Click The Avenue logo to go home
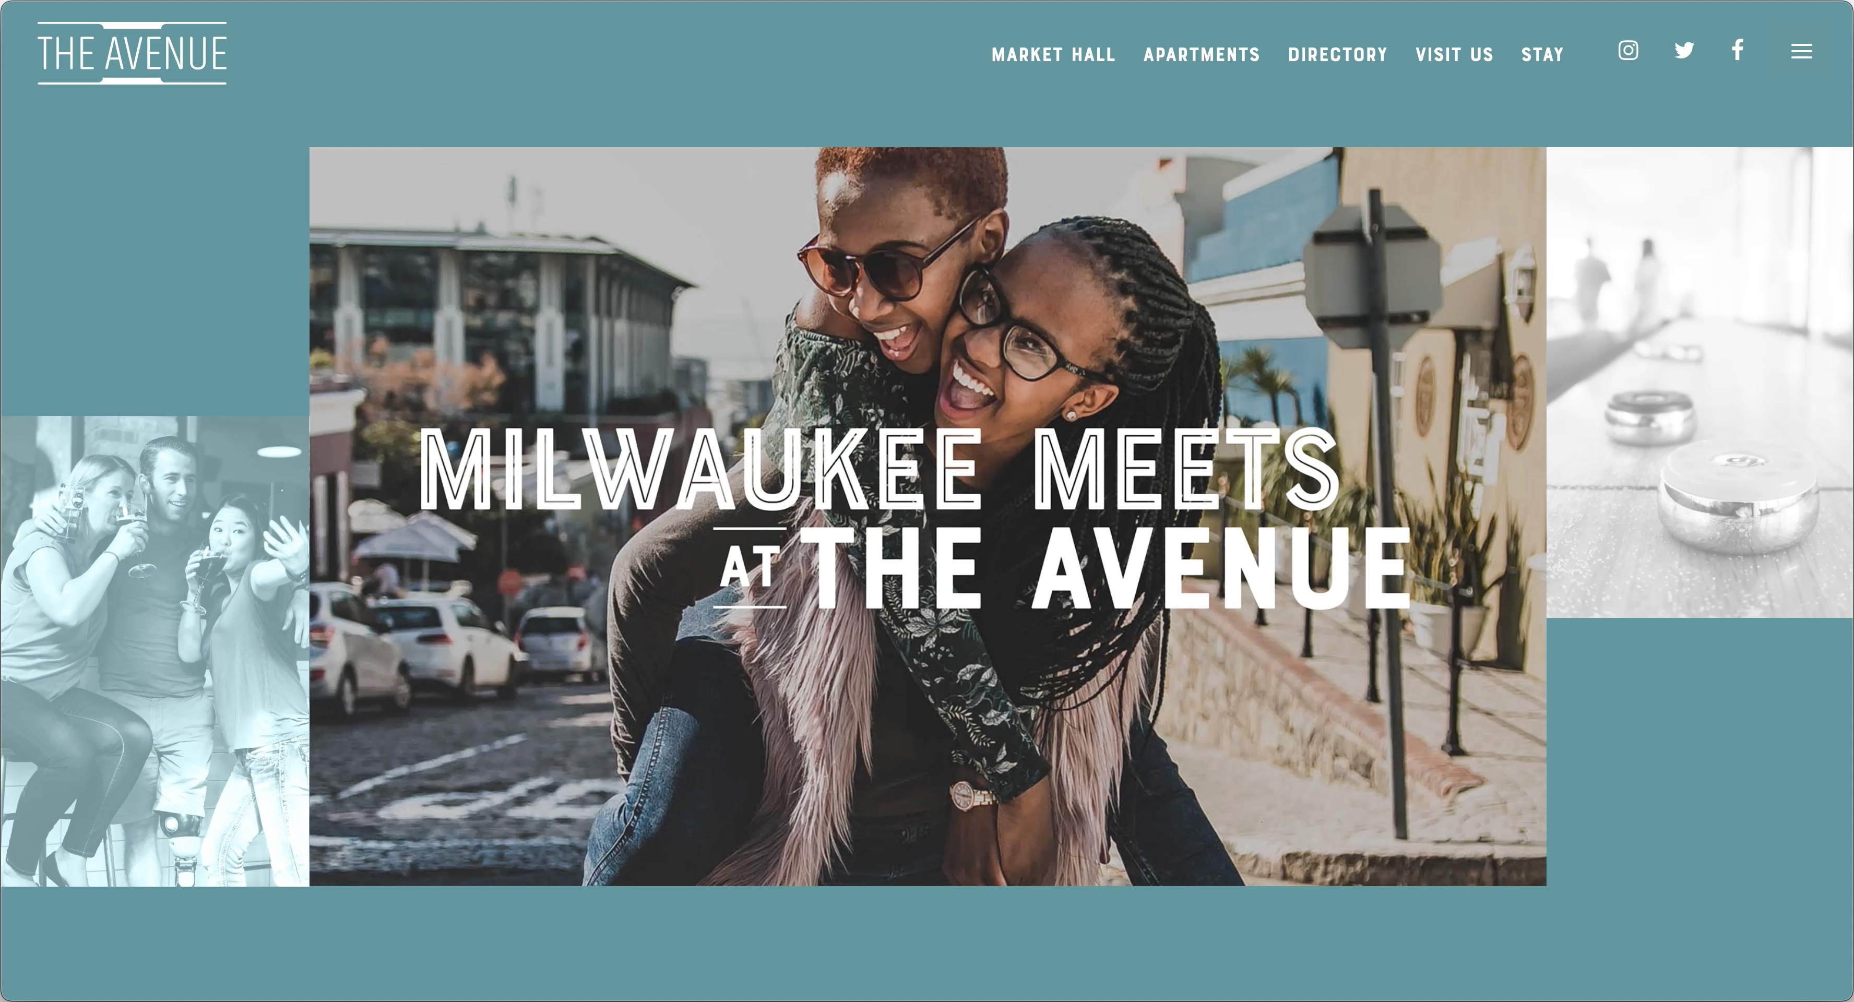Viewport: 1854px width, 1002px height. [x=133, y=53]
